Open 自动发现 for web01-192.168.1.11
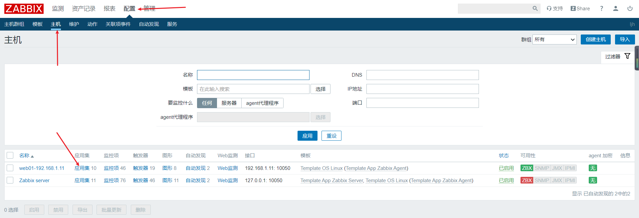Image resolution: width=639 pixels, height=218 pixels. click(x=196, y=168)
